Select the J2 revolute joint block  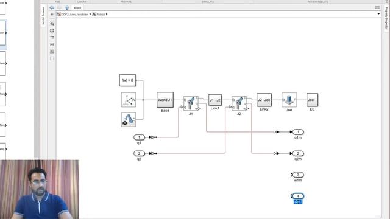[239, 103]
